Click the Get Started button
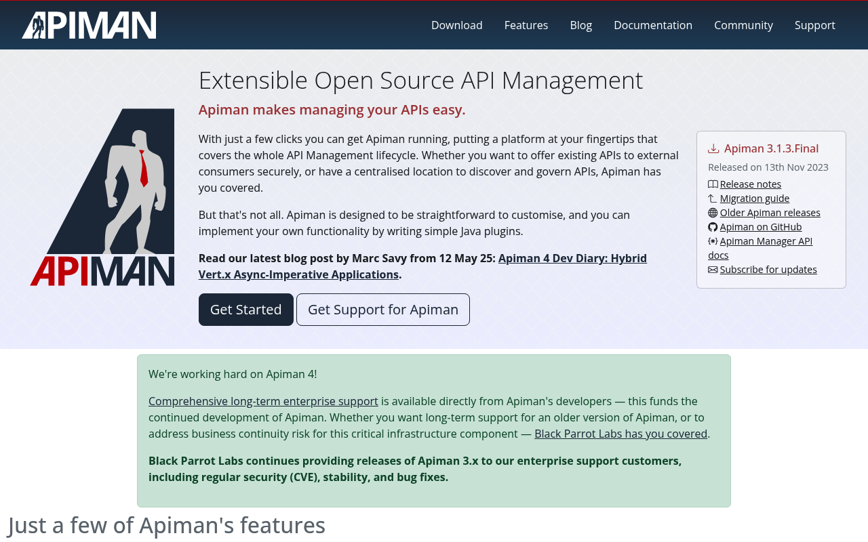Image resolution: width=868 pixels, height=542 pixels. (x=246, y=310)
